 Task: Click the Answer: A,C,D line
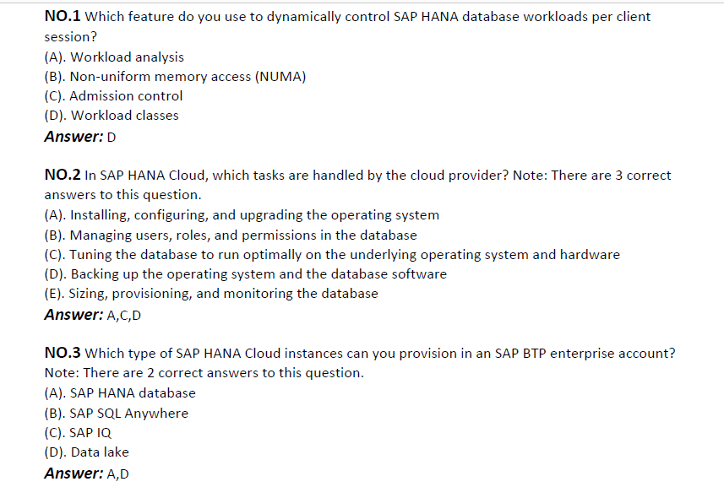pyautogui.click(x=92, y=315)
